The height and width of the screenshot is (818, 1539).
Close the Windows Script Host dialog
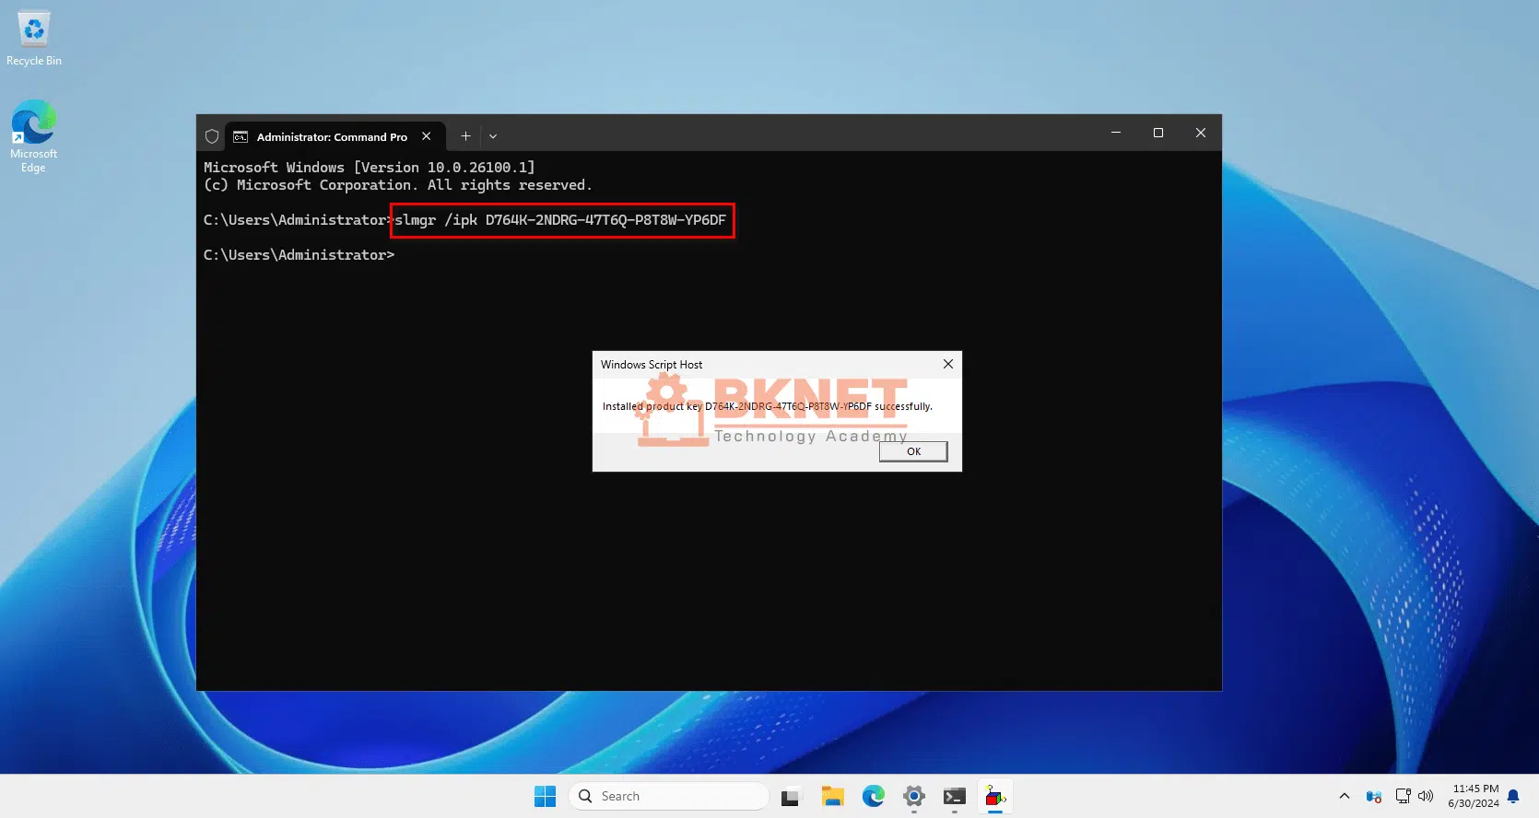click(x=947, y=364)
